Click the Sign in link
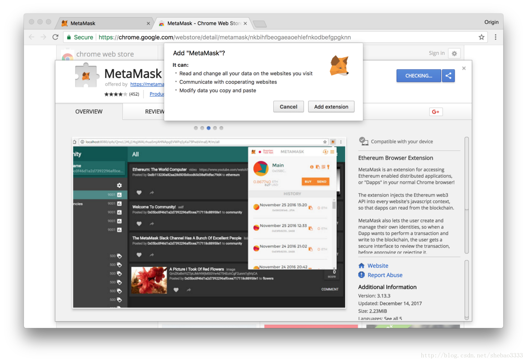The height and width of the screenshot is (362, 527). [x=436, y=53]
